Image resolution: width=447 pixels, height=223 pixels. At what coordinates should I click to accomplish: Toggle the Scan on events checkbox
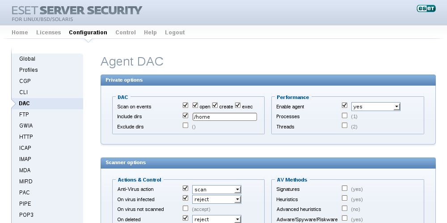tap(186, 106)
